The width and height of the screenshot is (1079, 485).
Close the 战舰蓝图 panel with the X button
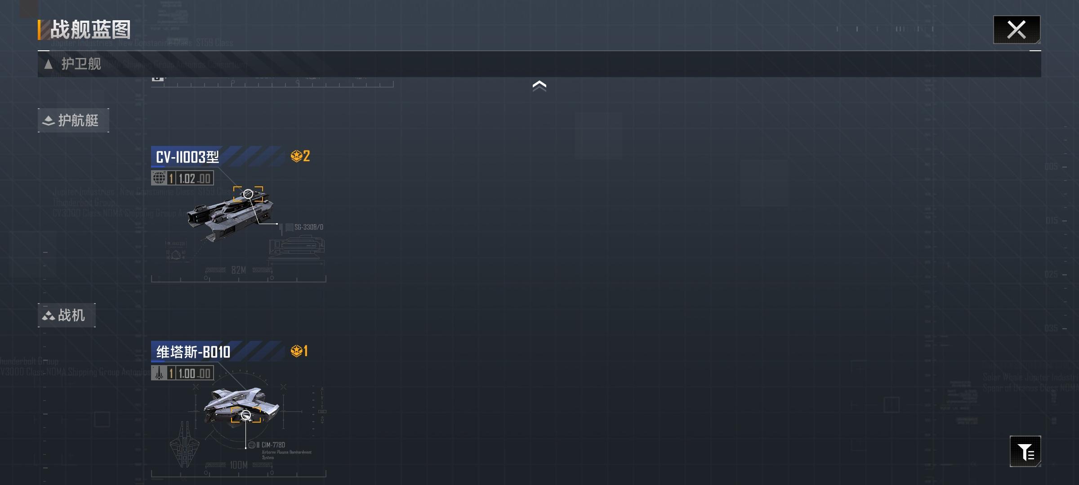click(x=1016, y=30)
